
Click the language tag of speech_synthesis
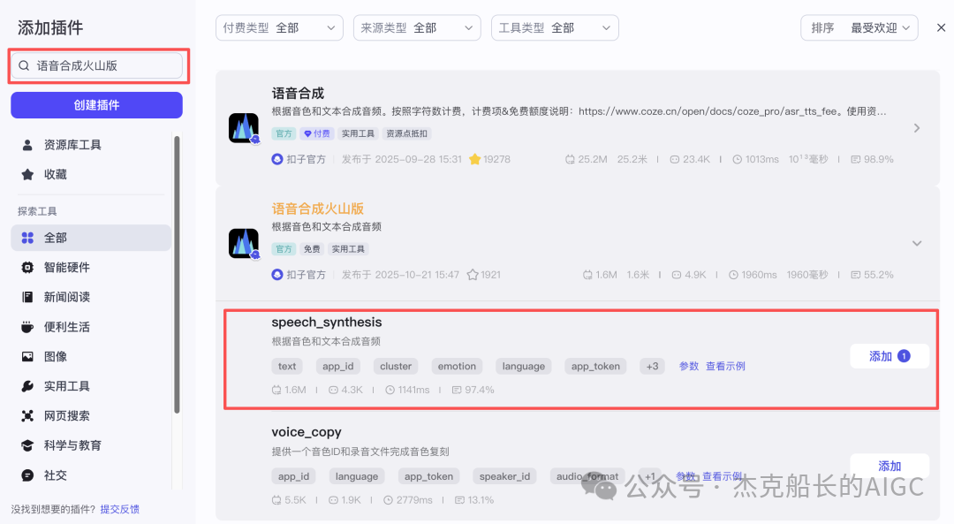[523, 367]
